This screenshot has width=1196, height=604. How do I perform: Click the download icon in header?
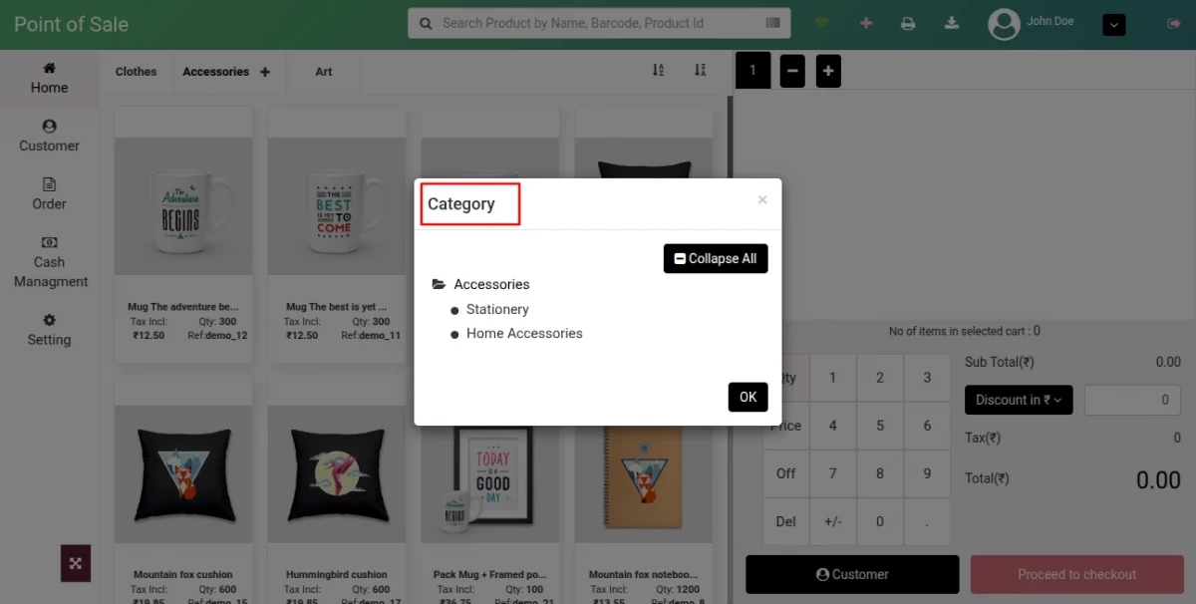click(952, 23)
